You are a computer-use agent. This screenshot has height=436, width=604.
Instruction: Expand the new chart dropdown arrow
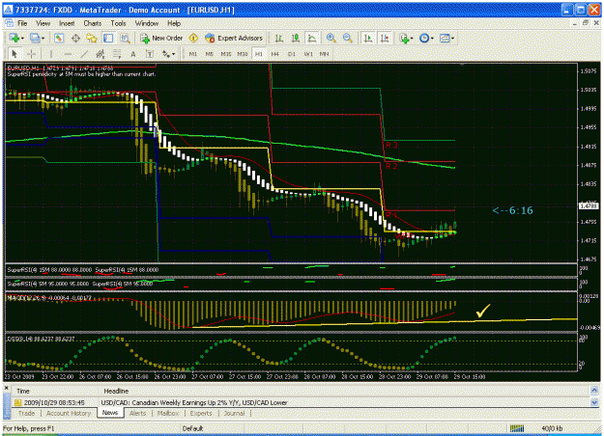click(x=22, y=39)
